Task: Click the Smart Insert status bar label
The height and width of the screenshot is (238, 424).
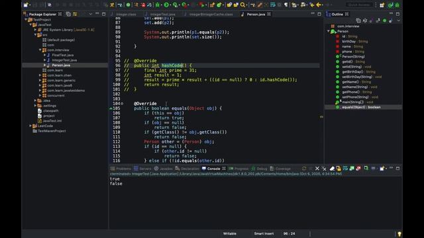Action: [264, 233]
